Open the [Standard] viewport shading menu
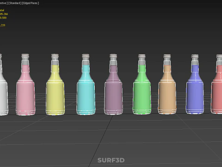Screen dimensions: 222x167 click(15, 3)
